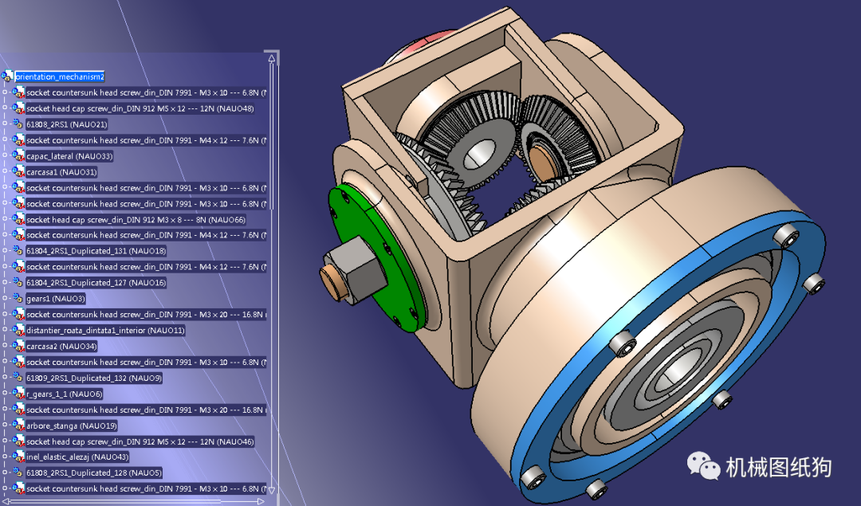The image size is (861, 506).
Task: Expand the 61809_2RS1_Duplicated_132 node
Action: pyautogui.click(x=5, y=378)
